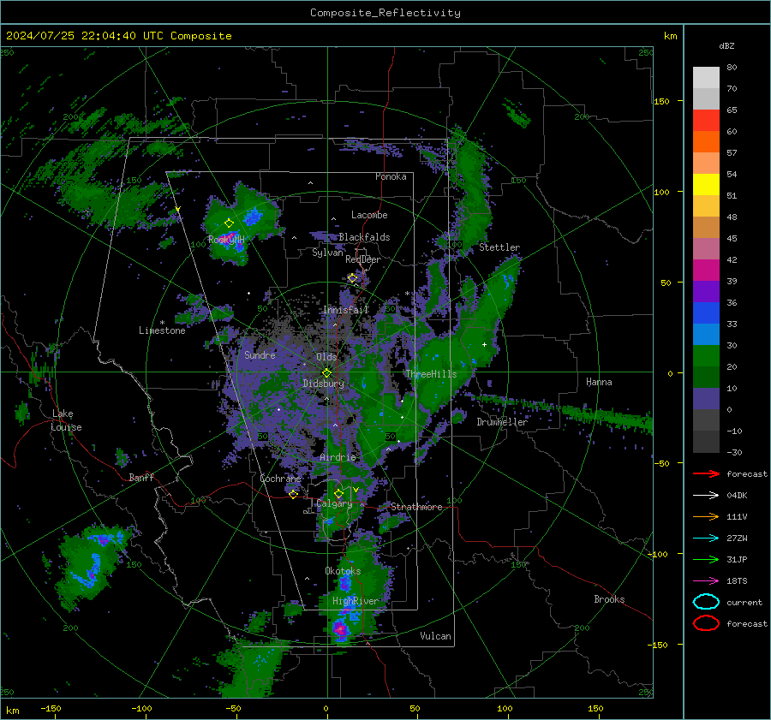The height and width of the screenshot is (720, 771).
Task: Click the Drumheller label
Action: point(502,422)
